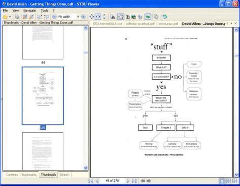Open the Navigate menu
The height and width of the screenshot is (186, 240).
[29, 11]
